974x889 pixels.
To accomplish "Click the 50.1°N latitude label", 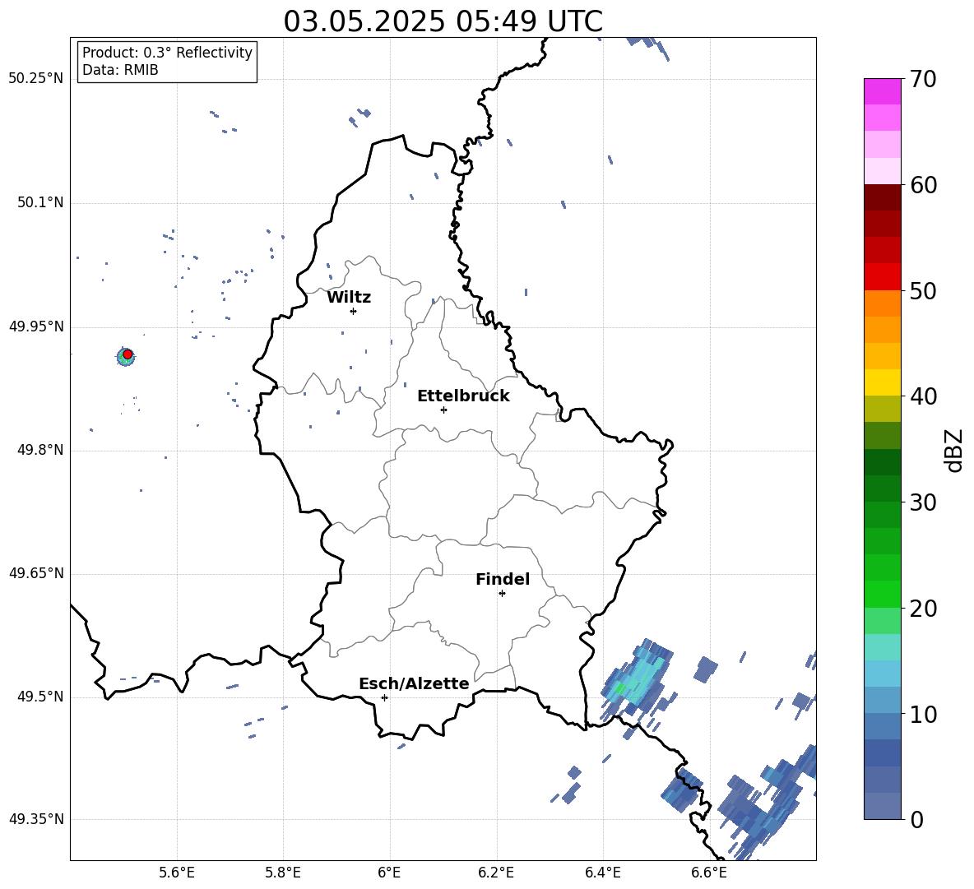I will tap(39, 203).
